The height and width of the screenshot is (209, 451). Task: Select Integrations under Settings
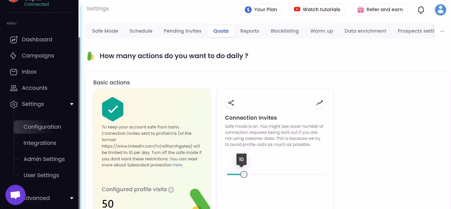(40, 143)
